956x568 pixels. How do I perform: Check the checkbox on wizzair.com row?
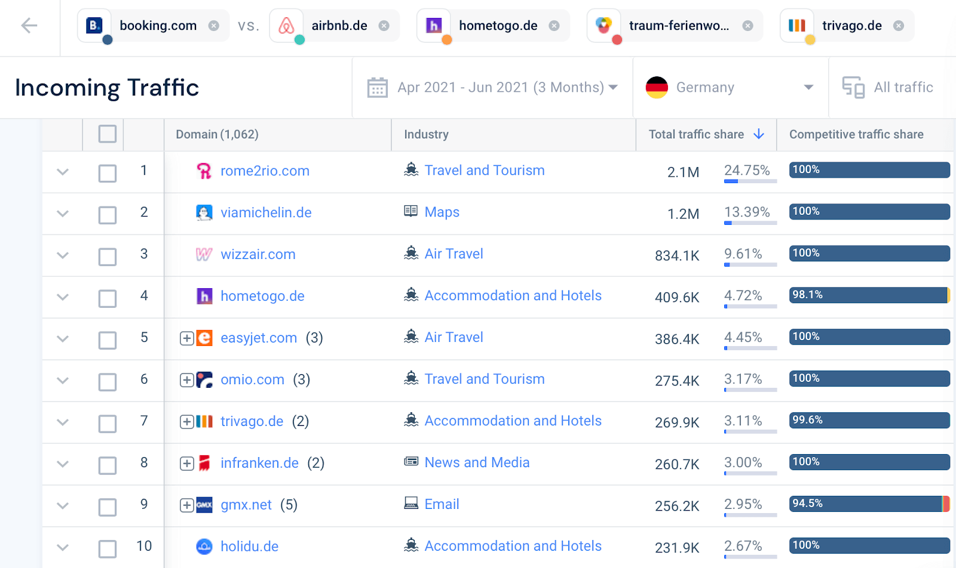(x=107, y=255)
